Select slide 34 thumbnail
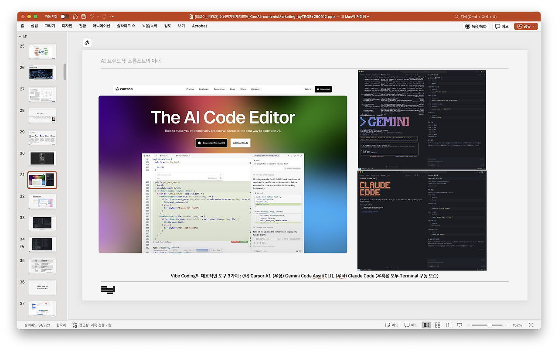The image size is (558, 352). 42,244
